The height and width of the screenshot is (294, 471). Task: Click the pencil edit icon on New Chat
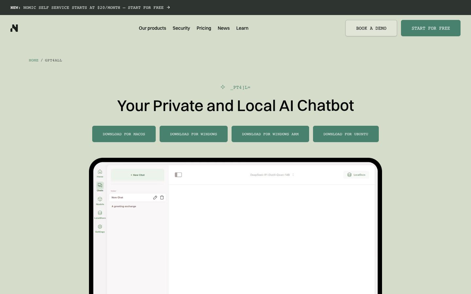pos(155,197)
